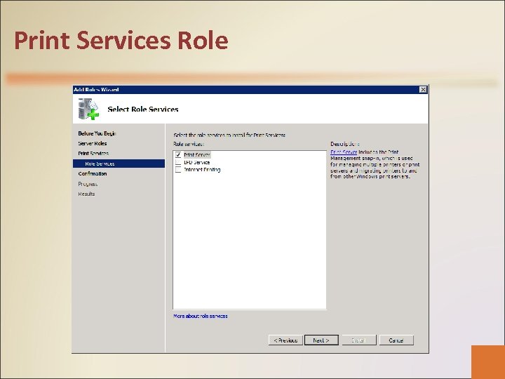Image resolution: width=505 pixels, height=379 pixels.
Task: Click the disabled Install button
Action: click(359, 340)
